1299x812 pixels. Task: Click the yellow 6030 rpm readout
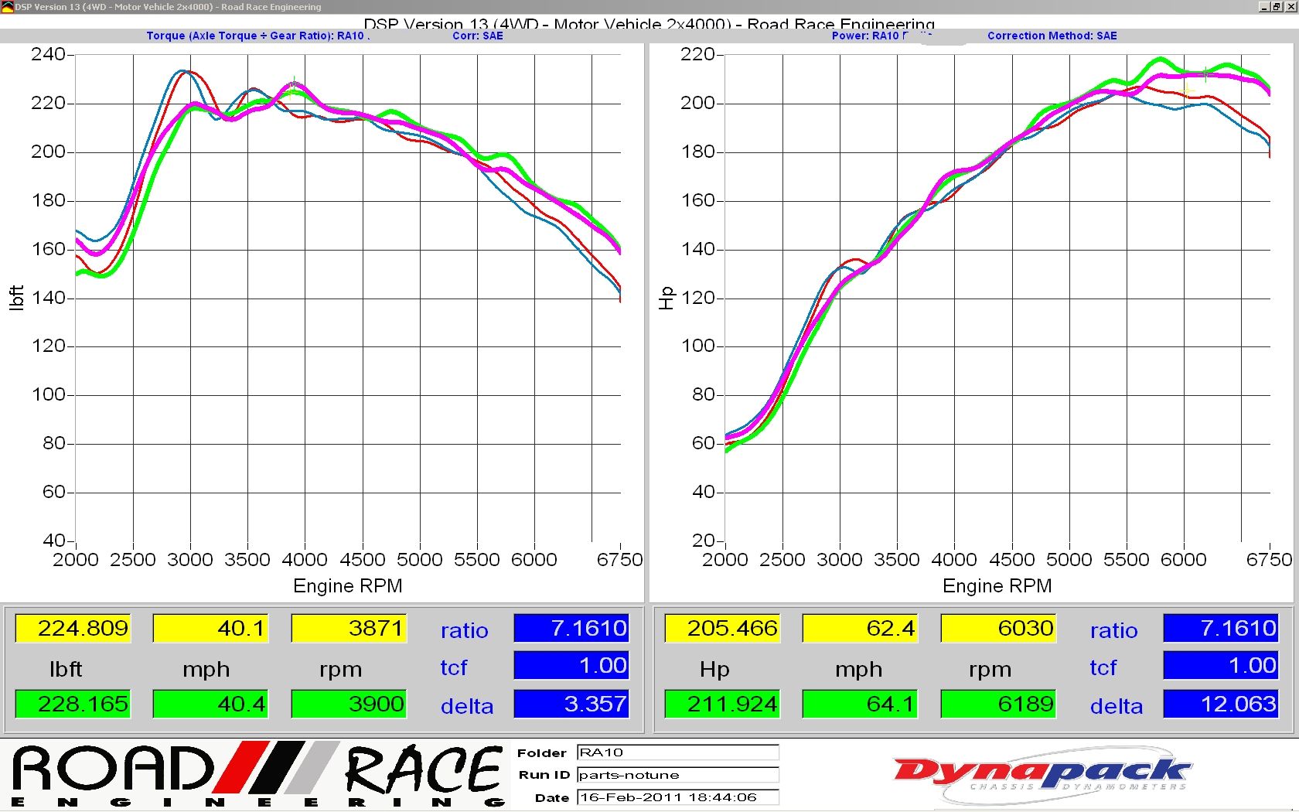click(998, 628)
